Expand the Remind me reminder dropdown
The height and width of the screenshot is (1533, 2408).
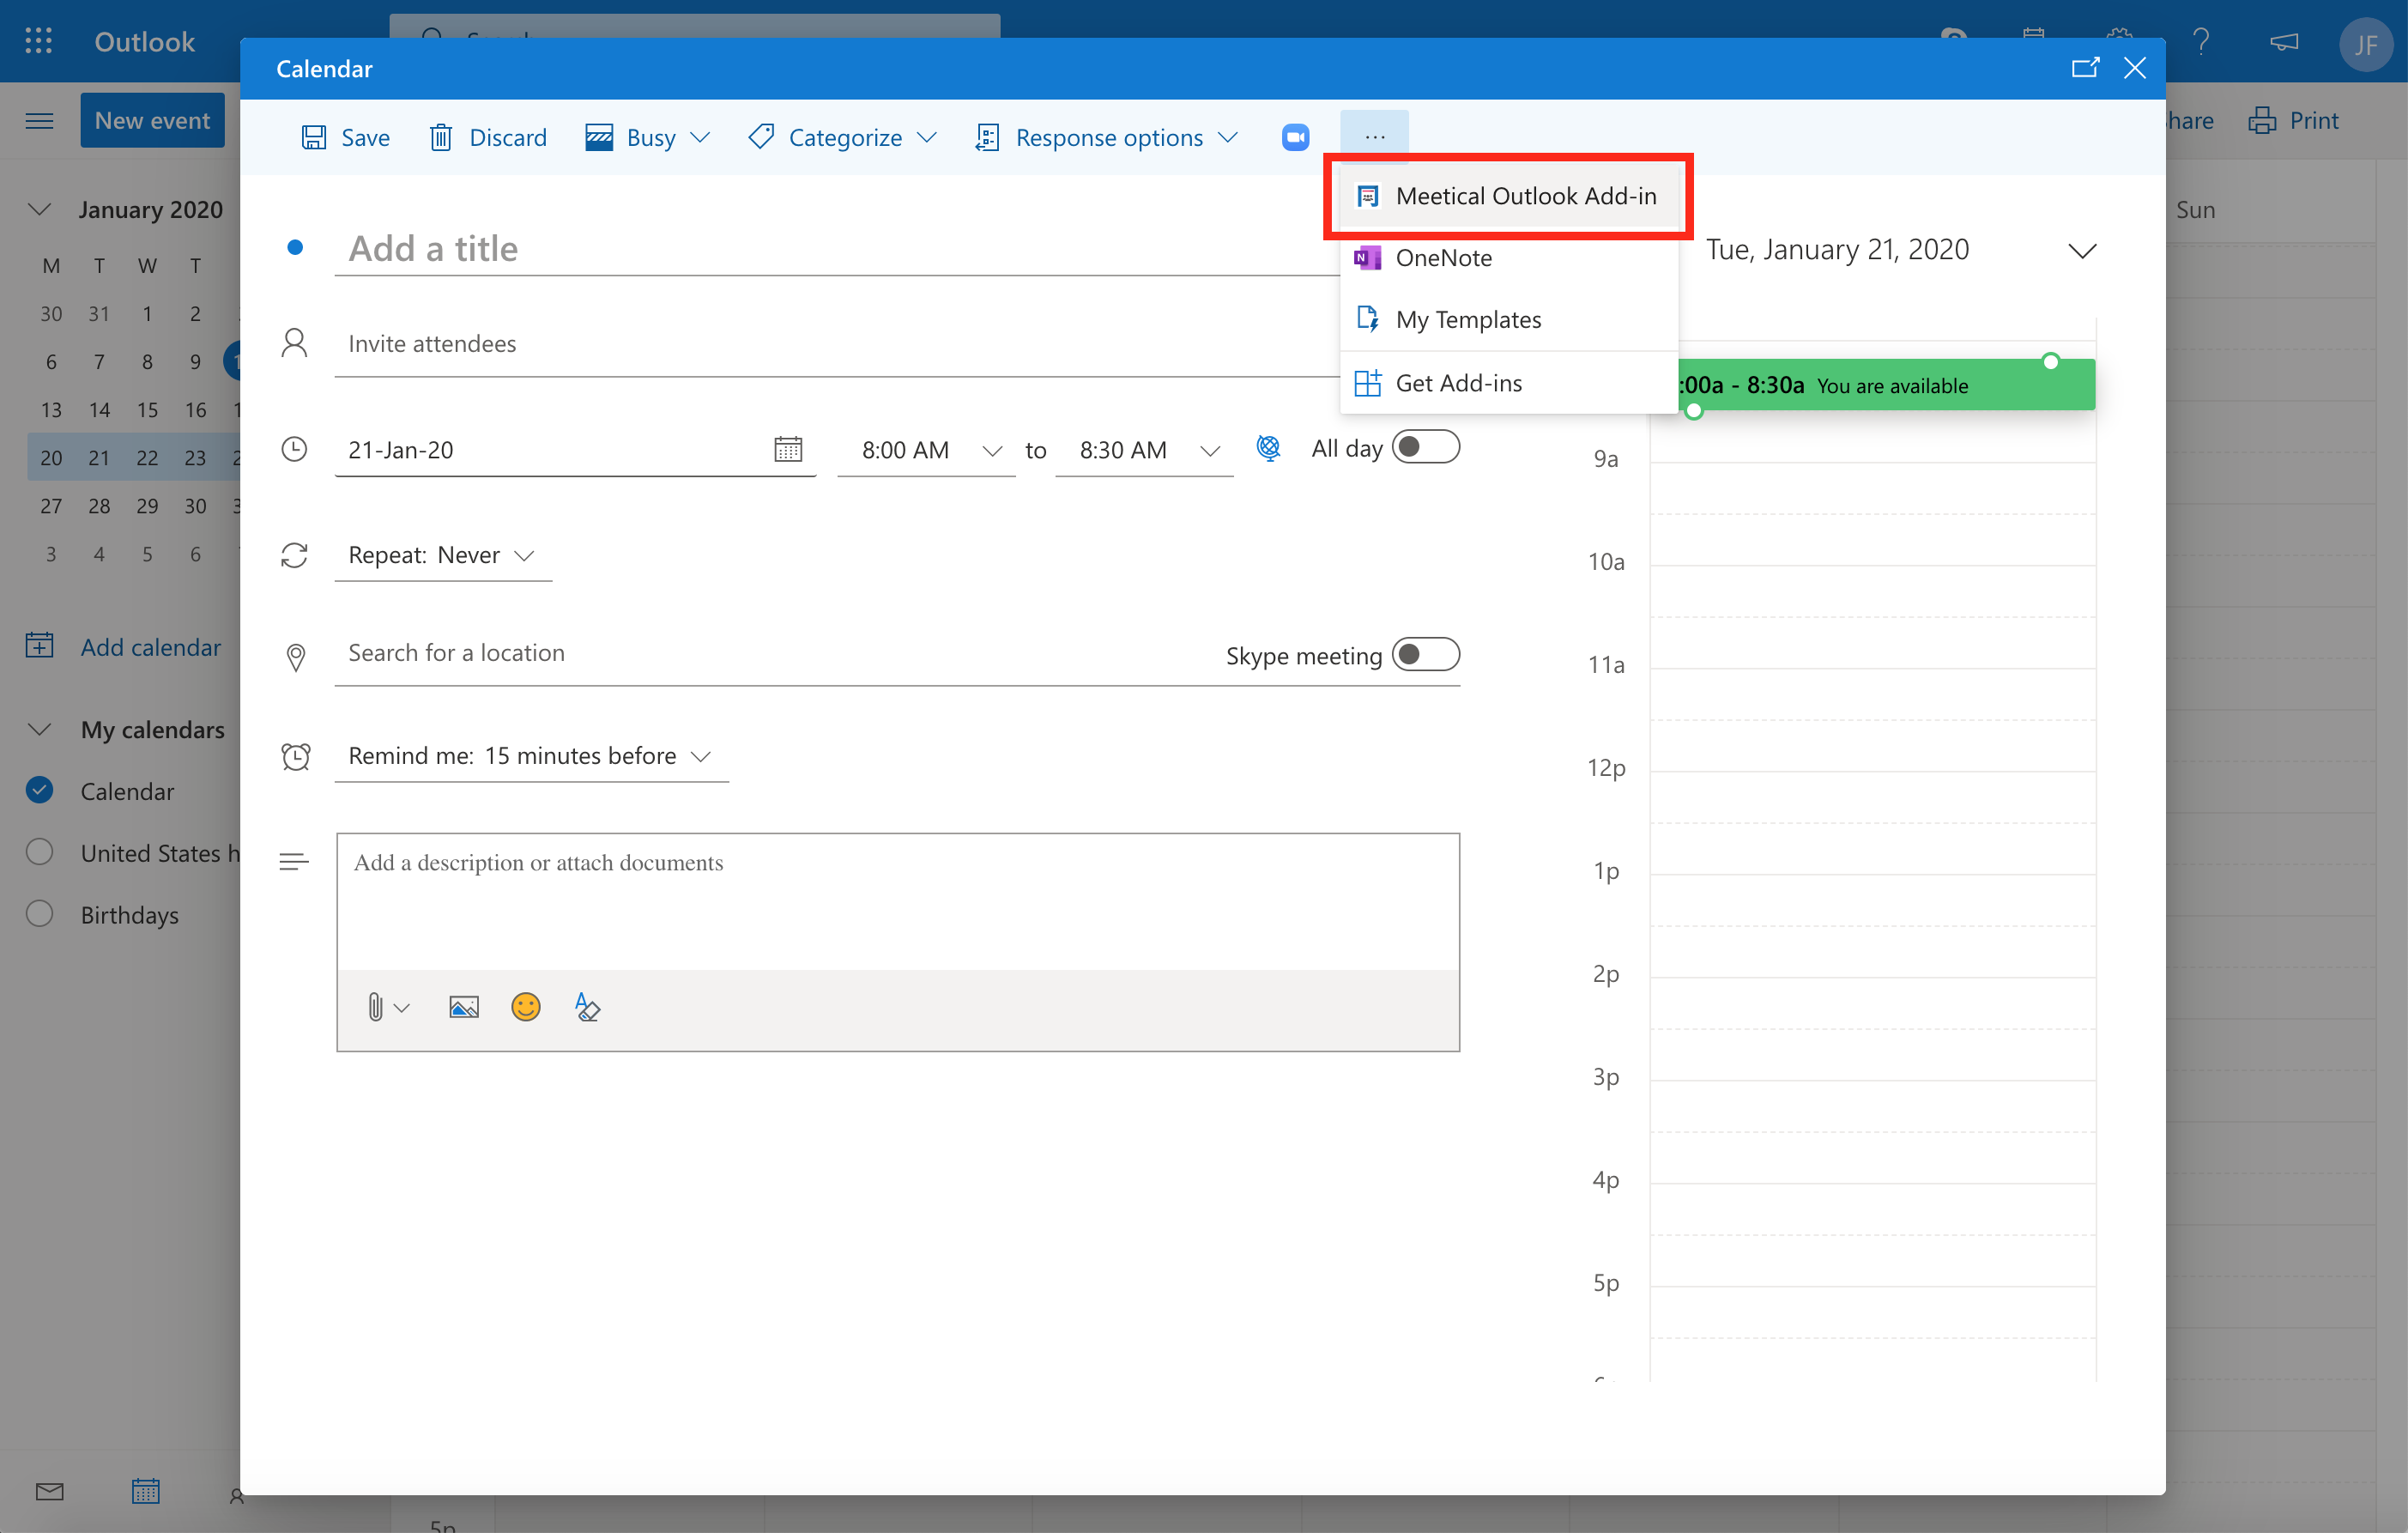click(x=700, y=757)
